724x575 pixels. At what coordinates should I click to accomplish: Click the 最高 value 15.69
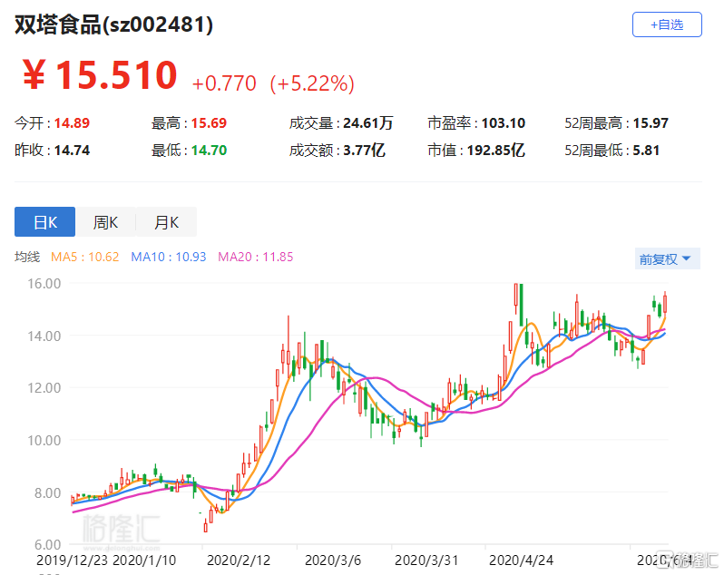[x=209, y=123]
